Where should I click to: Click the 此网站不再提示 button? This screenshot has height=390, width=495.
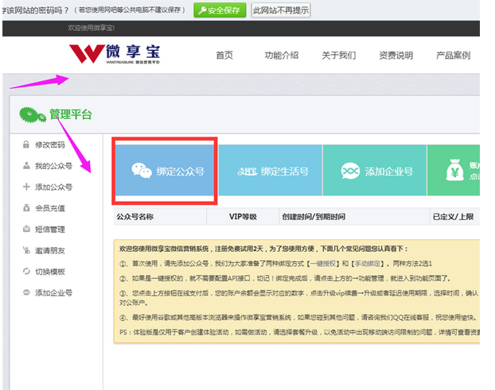point(281,10)
